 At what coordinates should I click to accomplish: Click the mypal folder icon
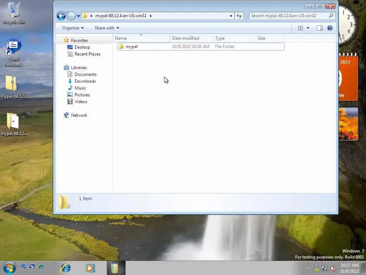[121, 46]
